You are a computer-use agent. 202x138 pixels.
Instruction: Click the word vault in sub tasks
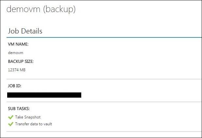(x=47, y=124)
